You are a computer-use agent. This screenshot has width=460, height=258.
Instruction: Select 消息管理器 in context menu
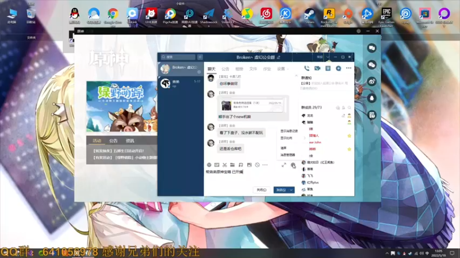coord(287,155)
